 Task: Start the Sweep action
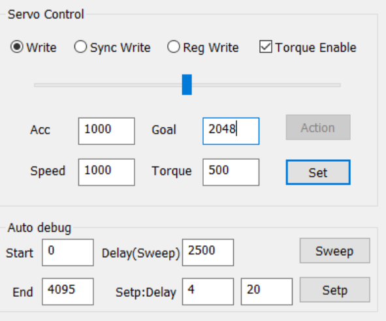click(x=335, y=251)
